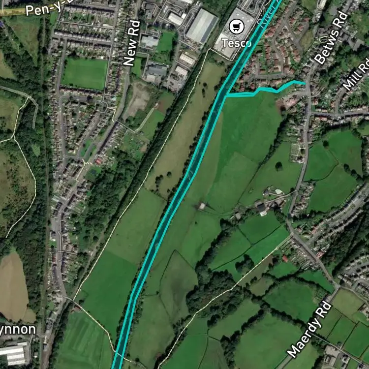Select the Tesco place label

pyautogui.click(x=237, y=43)
